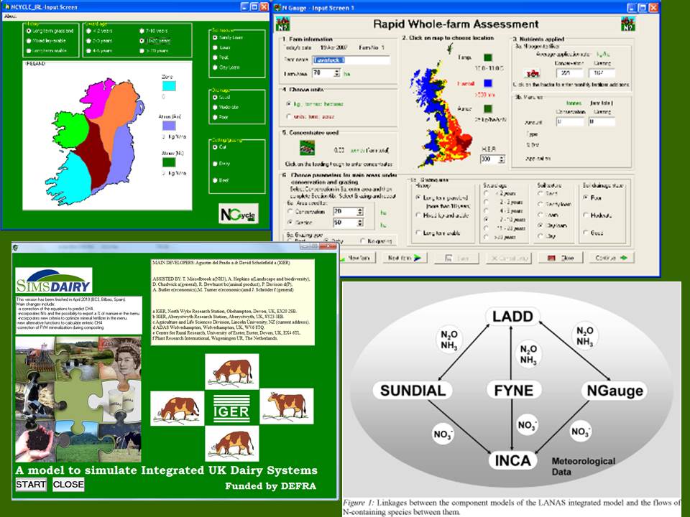Click the Continue button in N Gauge
This screenshot has width=690, height=517.
(x=611, y=258)
